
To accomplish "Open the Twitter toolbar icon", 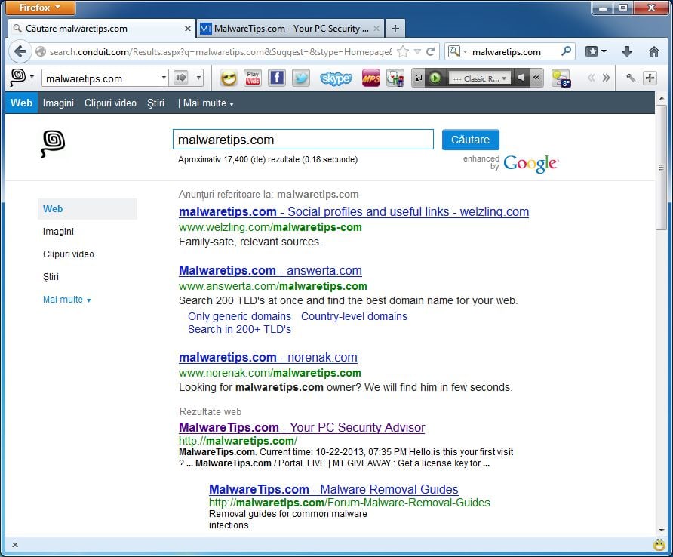I will pyautogui.click(x=301, y=78).
